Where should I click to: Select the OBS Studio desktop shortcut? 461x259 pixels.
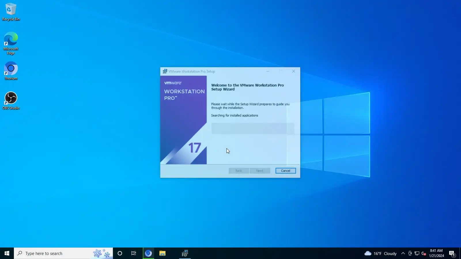click(11, 101)
